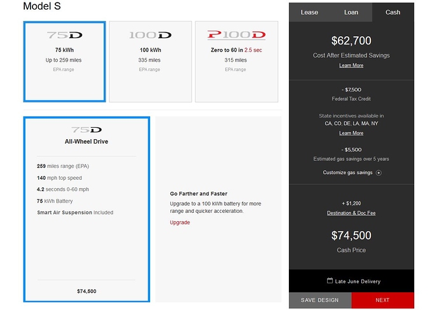Switch to the Lease tab
439x310 pixels.
(309, 12)
